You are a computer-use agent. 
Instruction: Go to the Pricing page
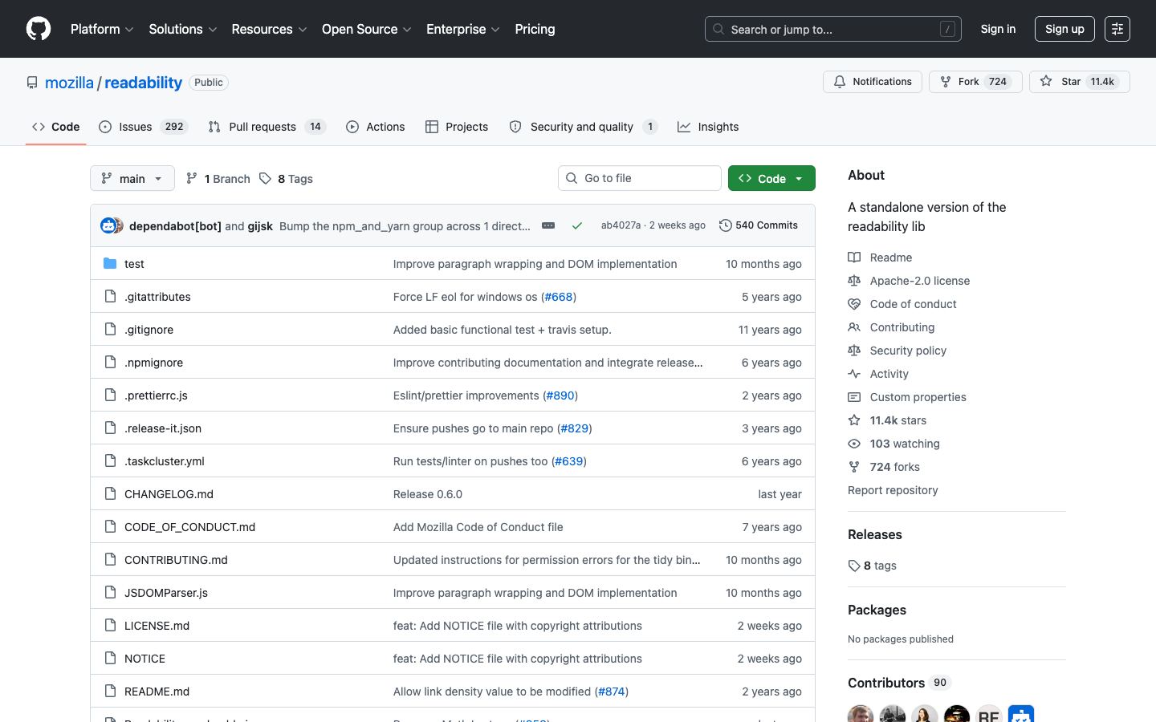(x=535, y=29)
